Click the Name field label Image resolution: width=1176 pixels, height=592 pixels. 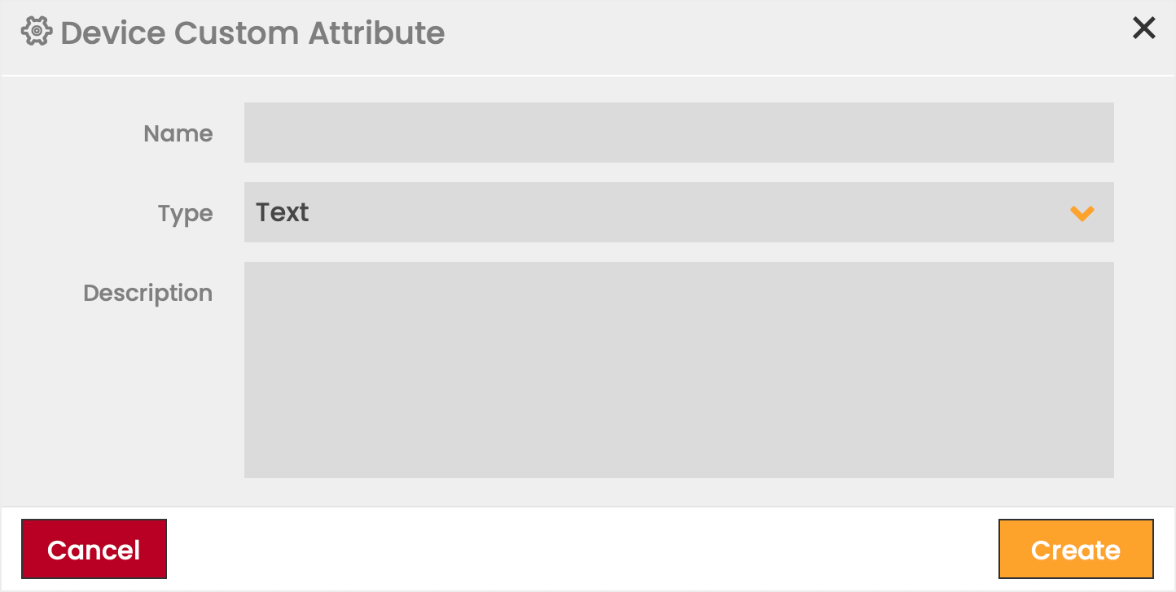point(178,133)
